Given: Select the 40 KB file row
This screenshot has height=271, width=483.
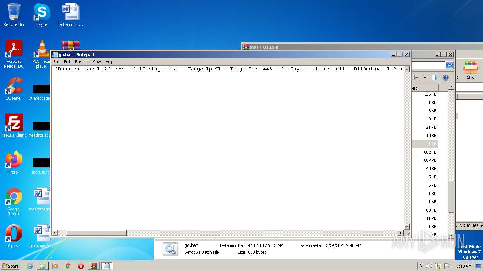Looking at the screenshot, I should (425, 169).
